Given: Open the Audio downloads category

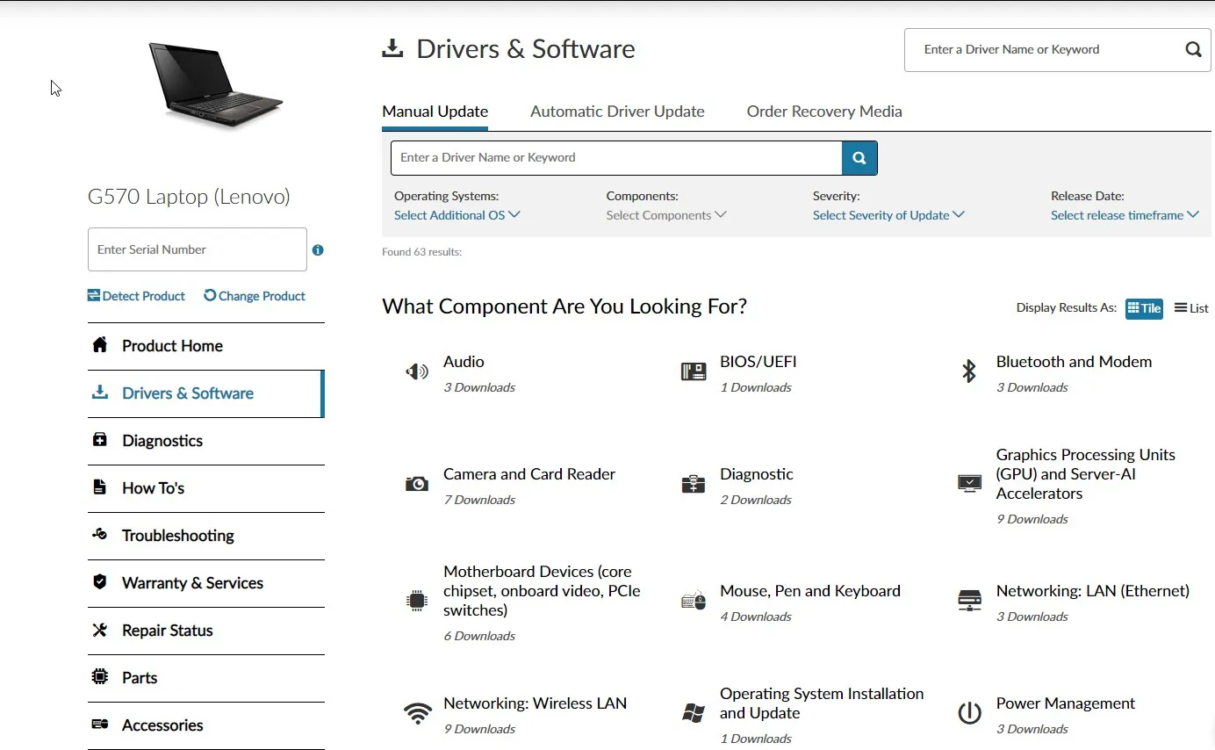Looking at the screenshot, I should [x=464, y=362].
